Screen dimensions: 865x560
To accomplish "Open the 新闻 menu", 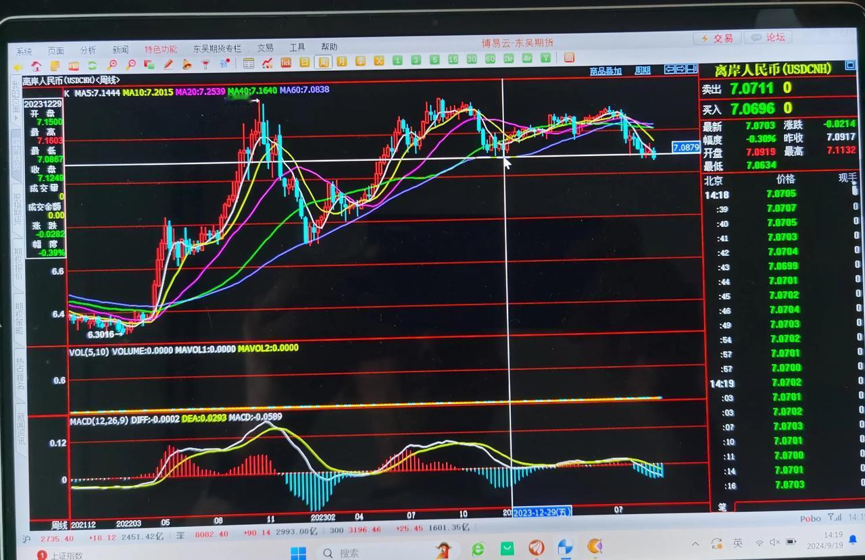I will tap(120, 50).
